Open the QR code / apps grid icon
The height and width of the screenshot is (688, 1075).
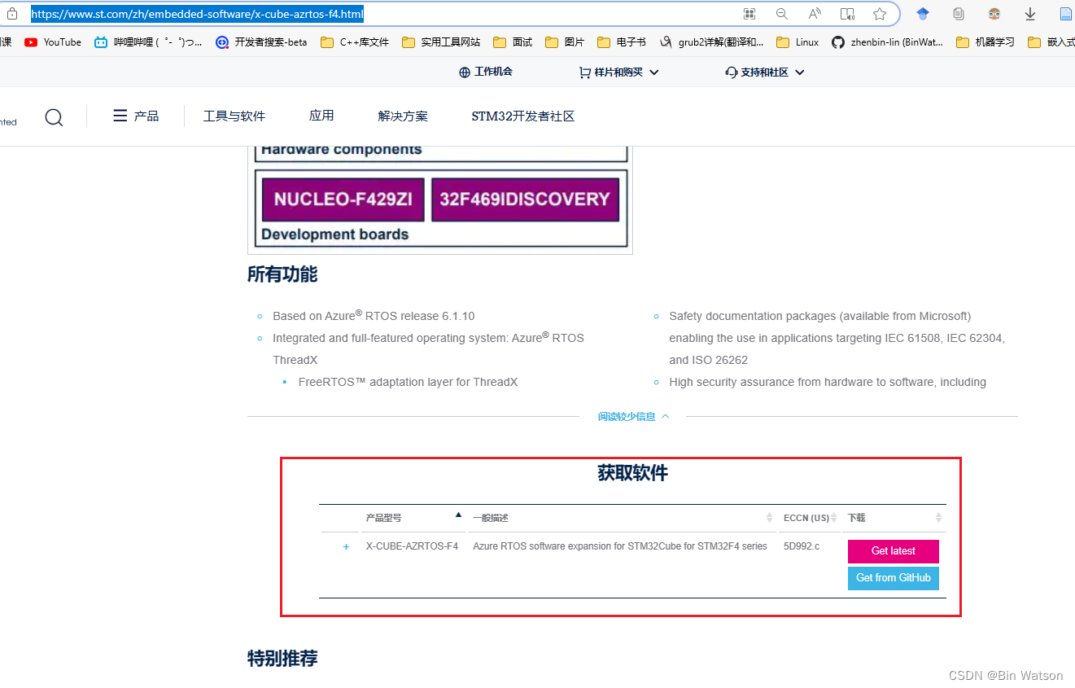coord(749,14)
